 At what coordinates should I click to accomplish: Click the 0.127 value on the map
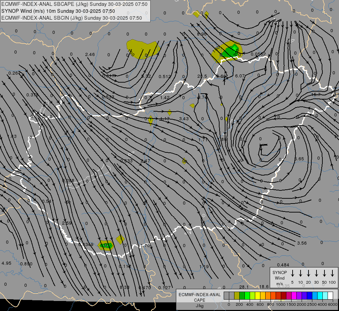pos(164,288)
